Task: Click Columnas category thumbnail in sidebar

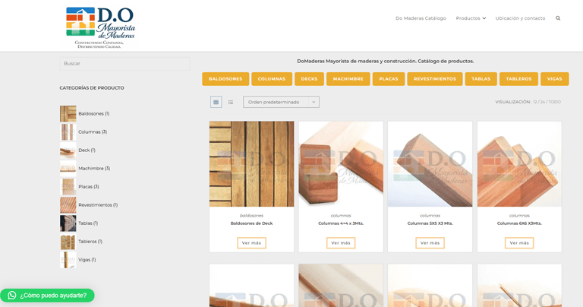Action: click(x=68, y=132)
